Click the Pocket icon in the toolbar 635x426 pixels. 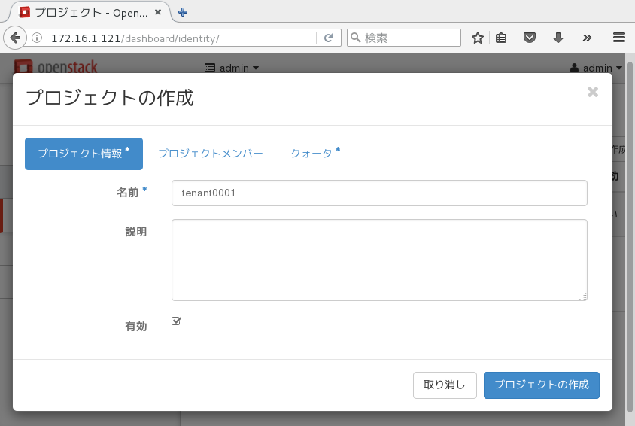pos(530,38)
